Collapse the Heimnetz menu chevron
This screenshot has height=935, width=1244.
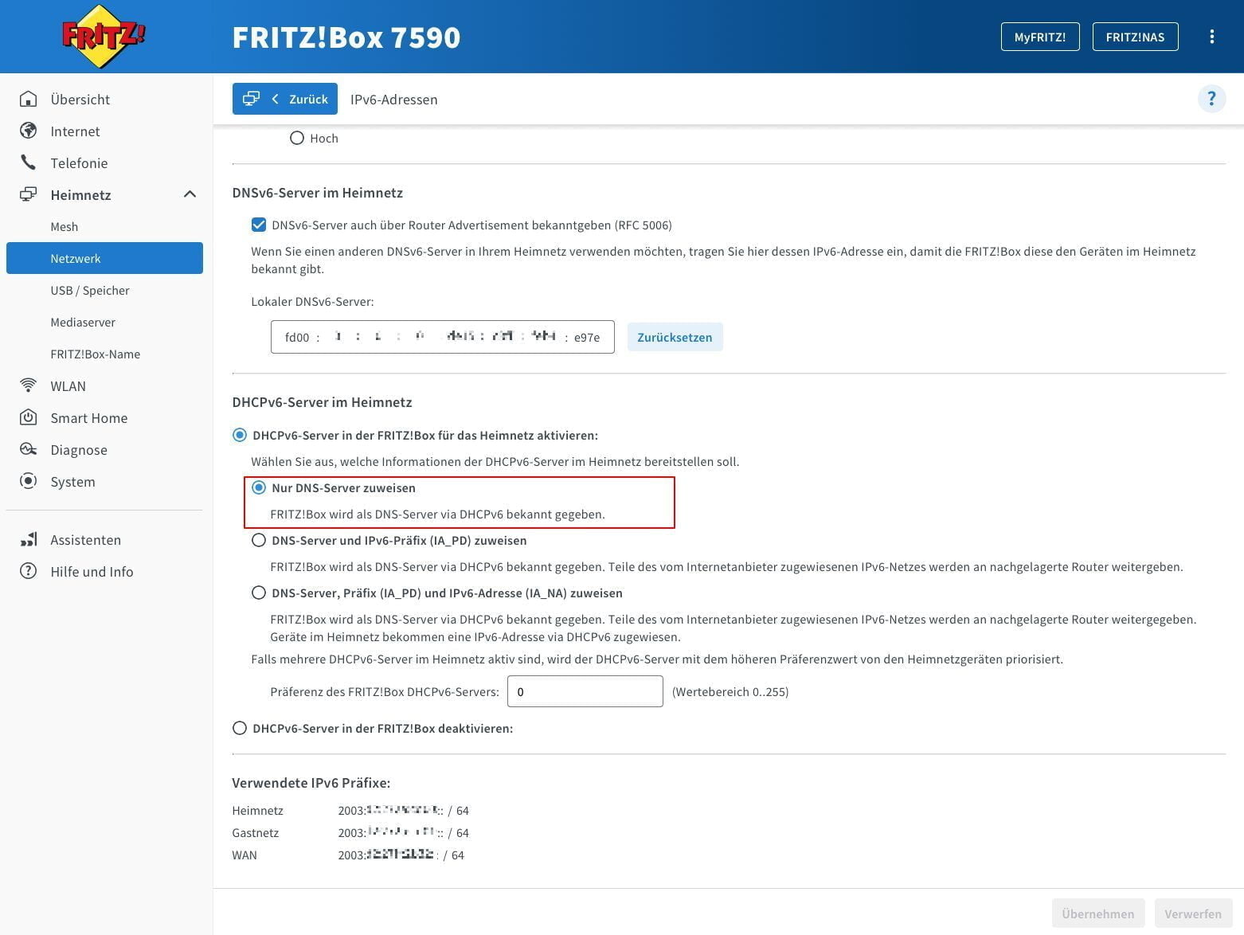[190, 194]
